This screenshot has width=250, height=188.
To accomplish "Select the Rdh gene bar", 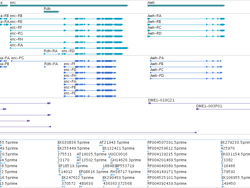I will pos(51,12).
